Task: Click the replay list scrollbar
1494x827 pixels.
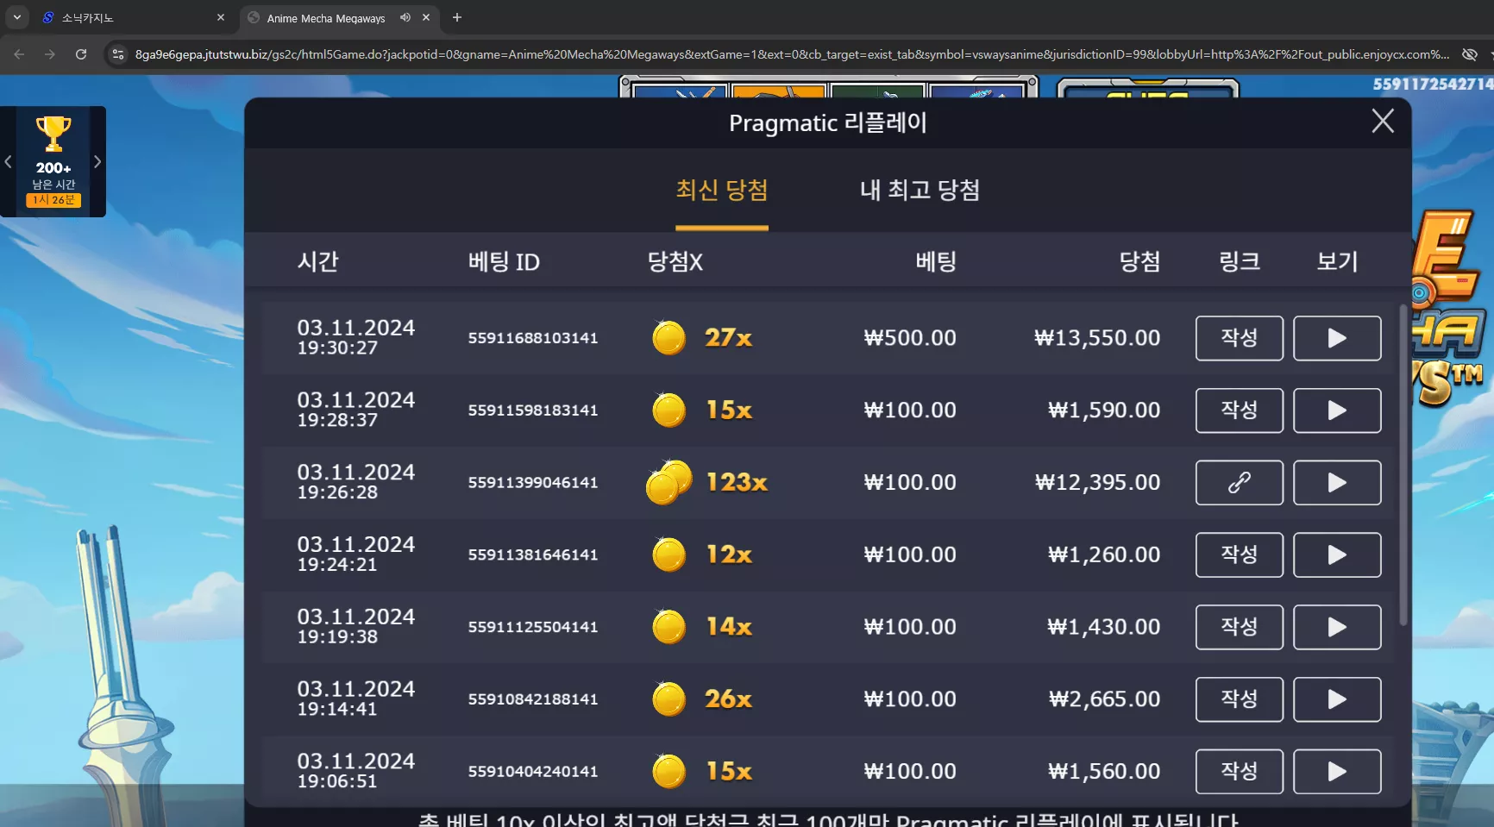Action: [1403, 465]
